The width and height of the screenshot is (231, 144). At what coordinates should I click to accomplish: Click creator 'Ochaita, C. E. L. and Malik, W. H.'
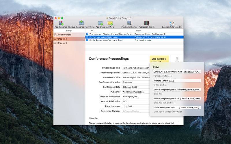click(150, 37)
